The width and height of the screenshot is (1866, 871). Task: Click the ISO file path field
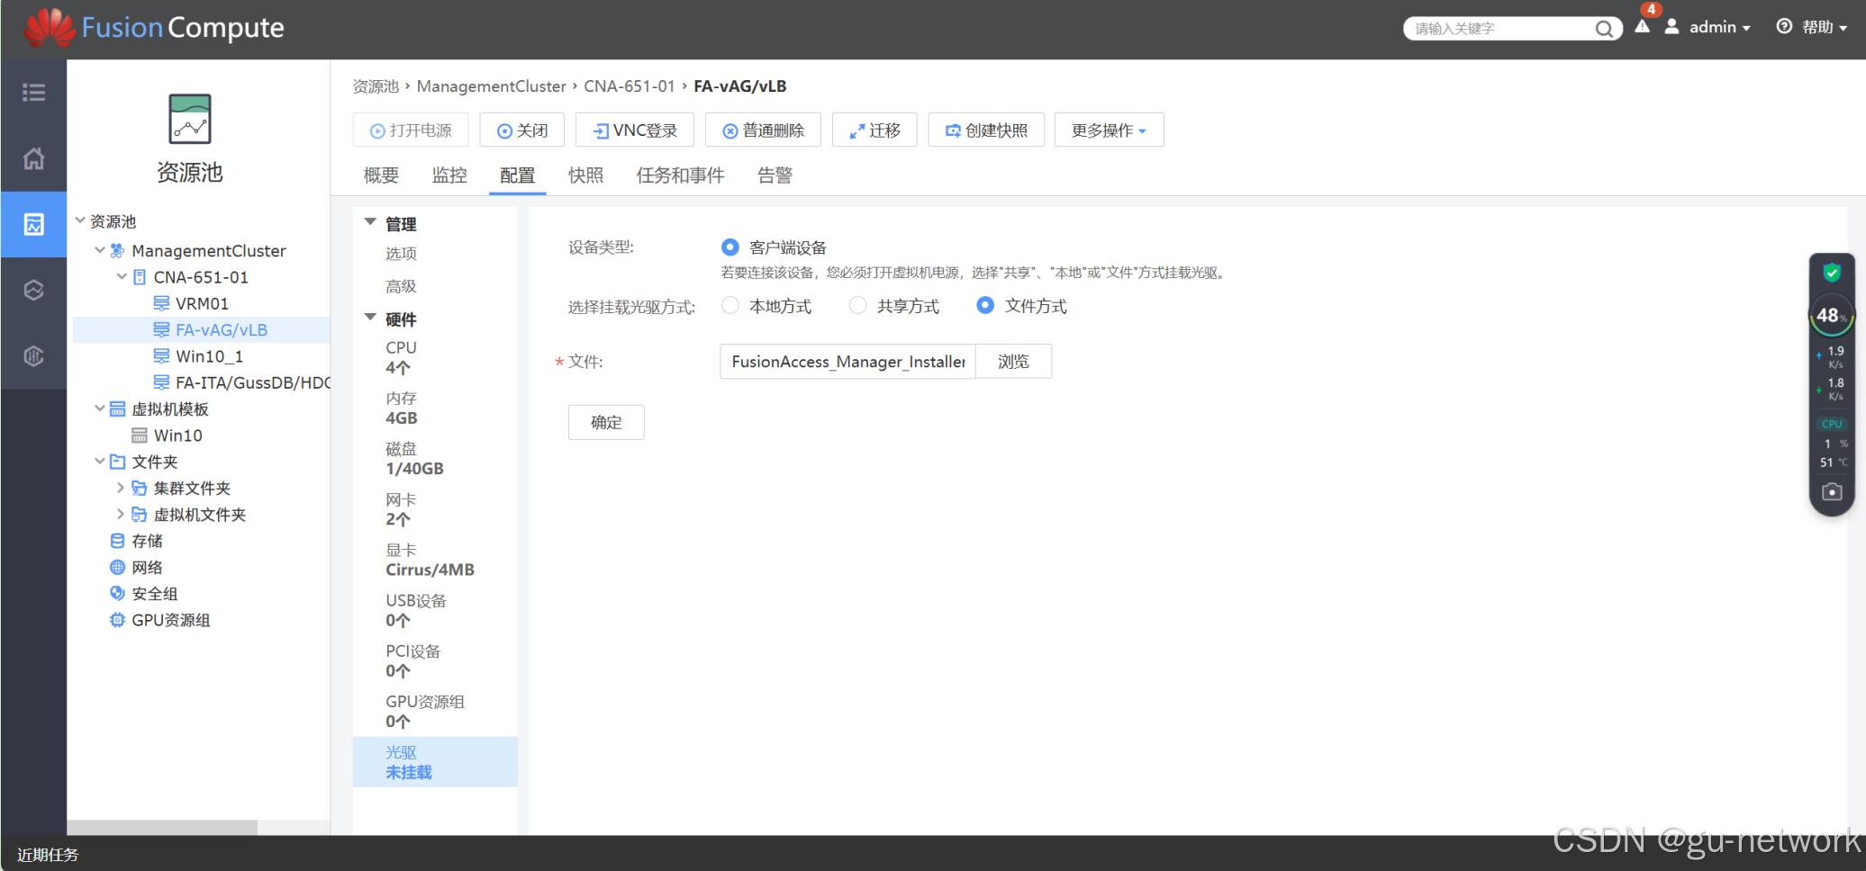tap(847, 362)
